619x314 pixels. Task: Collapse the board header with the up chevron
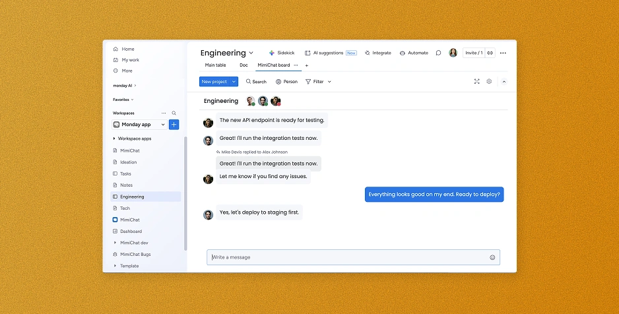pos(504,82)
